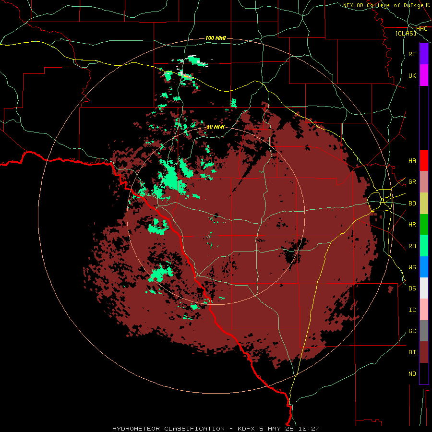Image resolution: width=432 pixels, height=432 pixels.
Task: Click the '[CLAS]' units label
Action: click(406, 33)
